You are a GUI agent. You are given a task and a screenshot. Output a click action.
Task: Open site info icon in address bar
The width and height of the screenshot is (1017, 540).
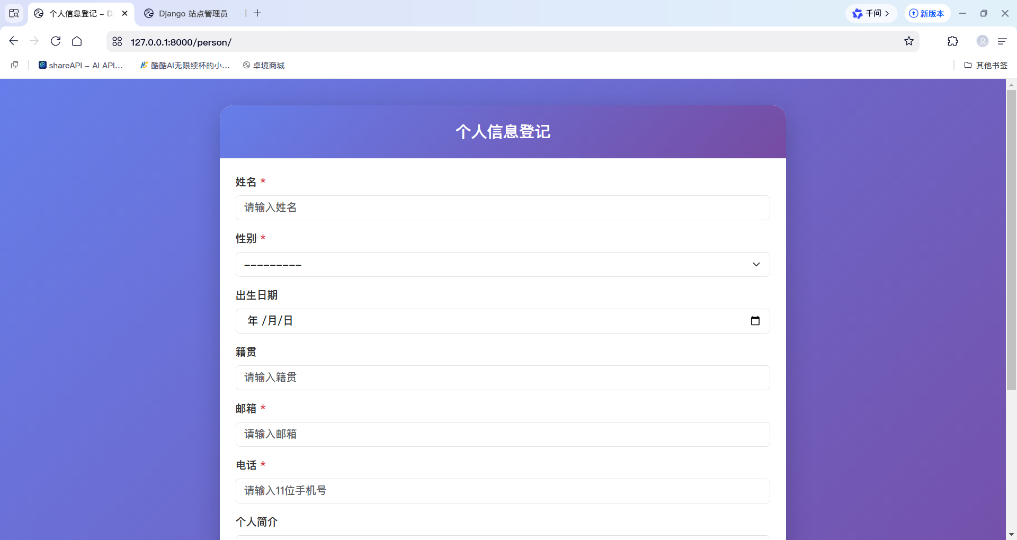tap(117, 42)
